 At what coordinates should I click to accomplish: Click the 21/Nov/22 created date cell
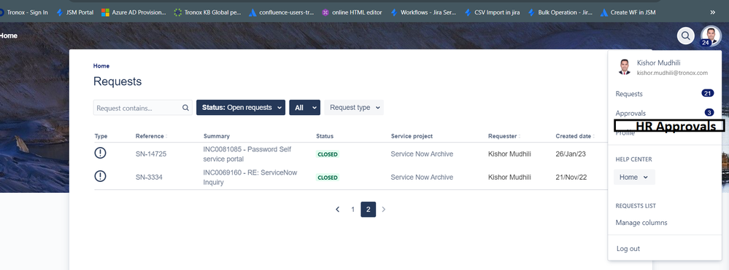click(x=571, y=178)
